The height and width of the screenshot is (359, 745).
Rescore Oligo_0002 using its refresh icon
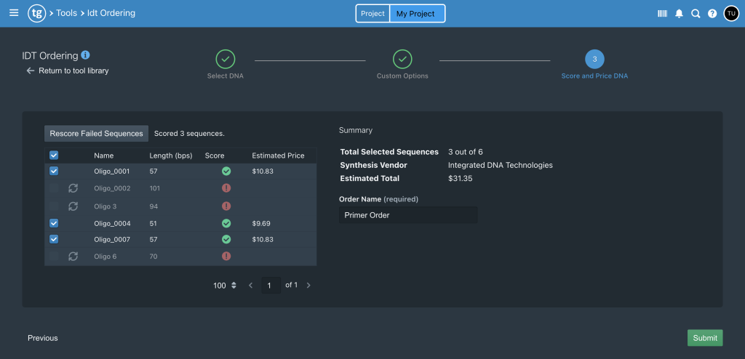pos(73,188)
